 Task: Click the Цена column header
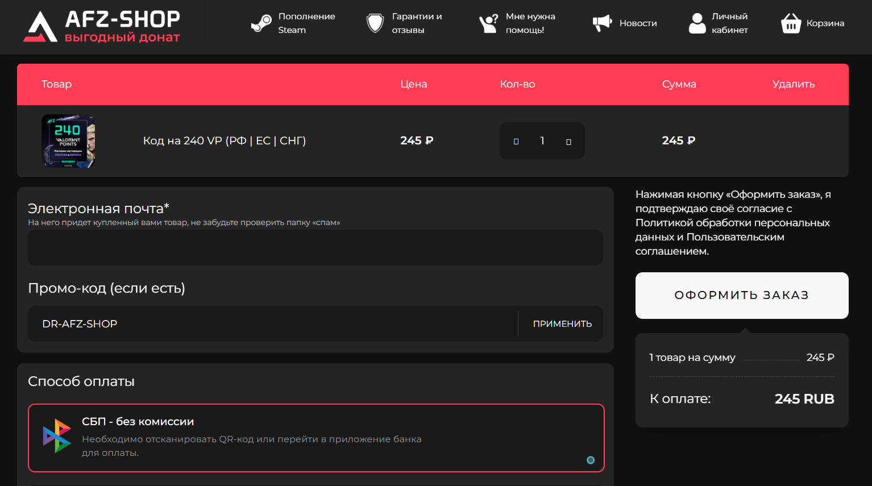(414, 84)
